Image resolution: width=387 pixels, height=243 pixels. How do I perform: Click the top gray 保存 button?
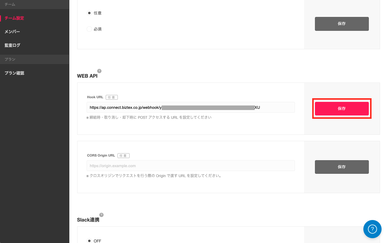[342, 24]
